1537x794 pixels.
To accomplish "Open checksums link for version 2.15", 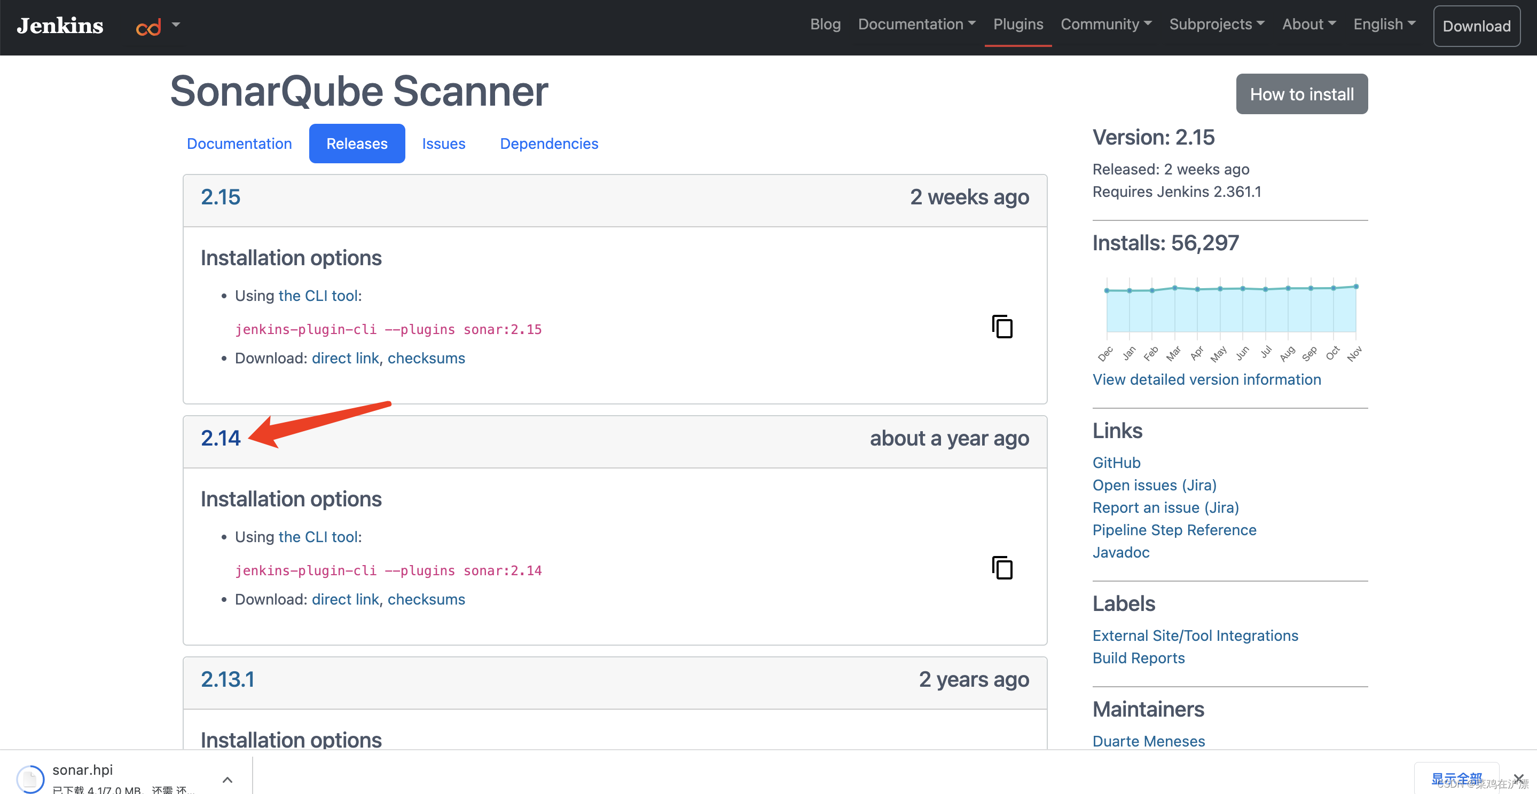I will [x=426, y=358].
